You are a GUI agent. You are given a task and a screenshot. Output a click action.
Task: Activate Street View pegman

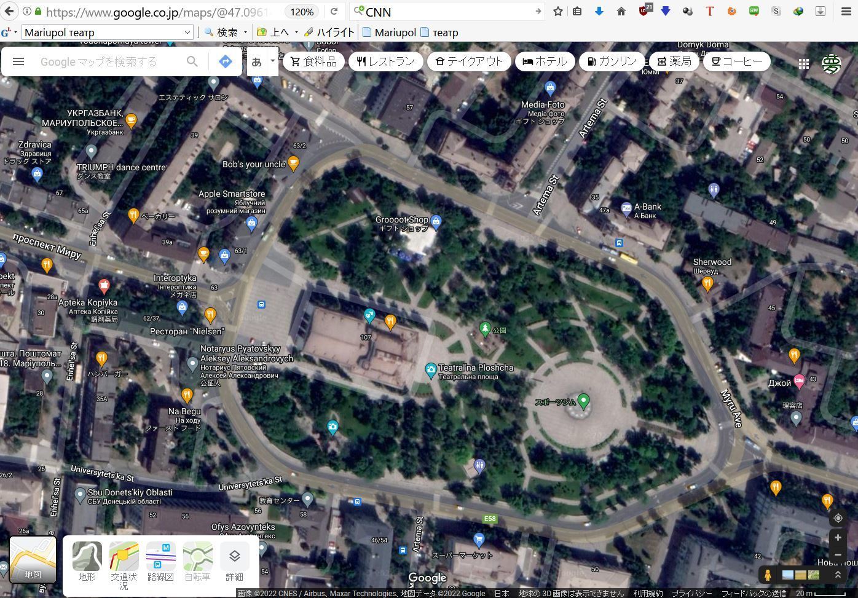[768, 575]
